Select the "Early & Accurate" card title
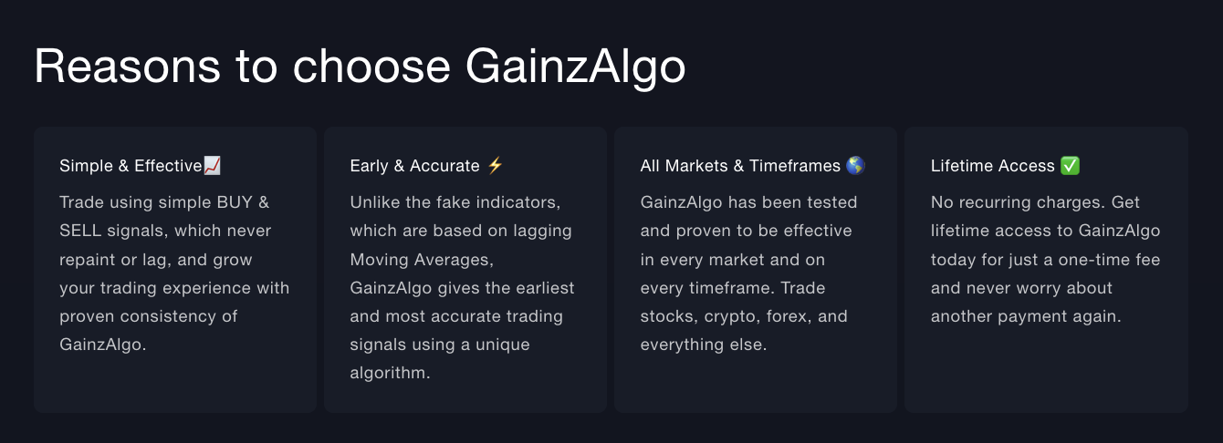The width and height of the screenshot is (1223, 443). point(414,166)
